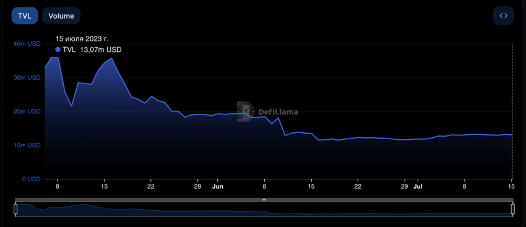The height and width of the screenshot is (227, 526).
Task: Select the Jun label on the x-axis
Action: click(x=217, y=186)
